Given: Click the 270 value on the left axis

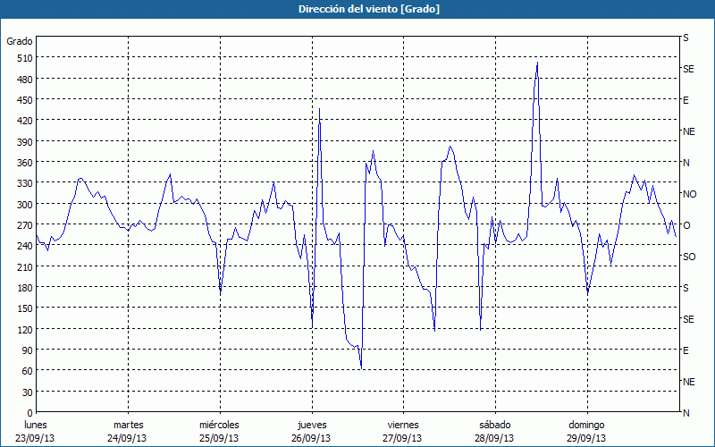Looking at the screenshot, I should tap(24, 225).
